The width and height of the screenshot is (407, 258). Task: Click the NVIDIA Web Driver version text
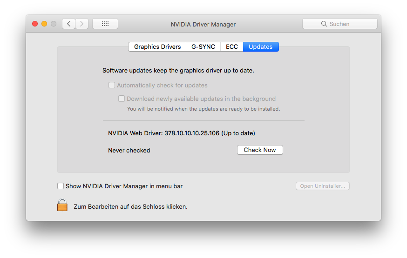(x=182, y=133)
